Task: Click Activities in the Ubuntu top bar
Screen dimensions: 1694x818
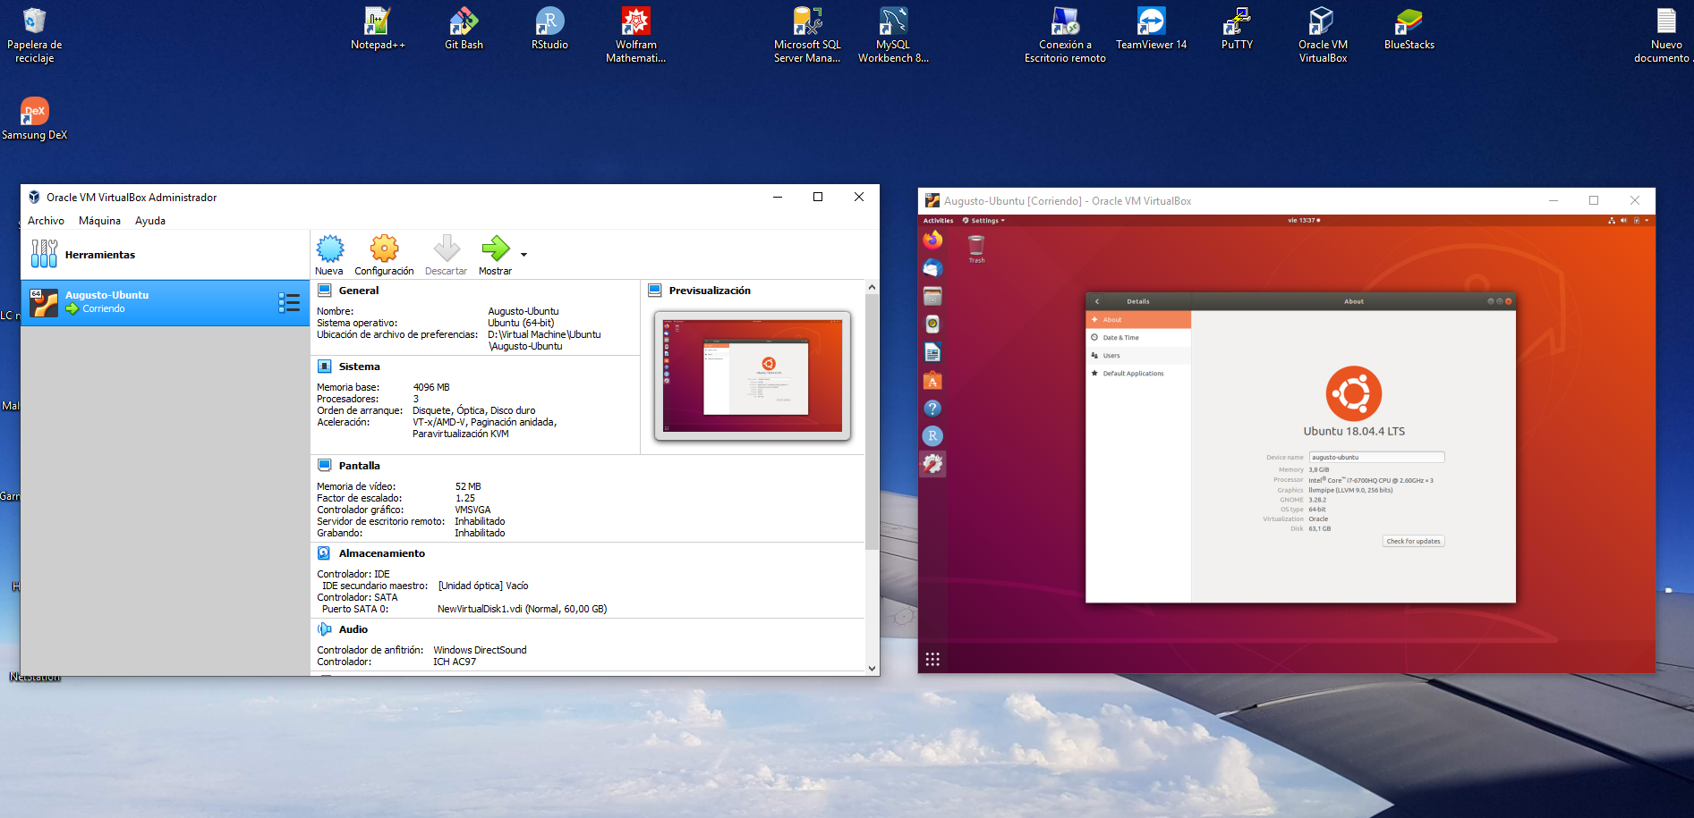Action: point(938,220)
